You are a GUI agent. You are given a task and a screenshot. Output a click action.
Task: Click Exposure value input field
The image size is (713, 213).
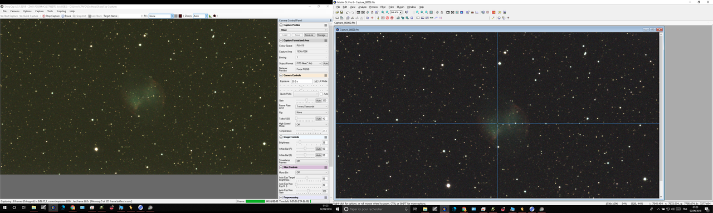point(302,81)
